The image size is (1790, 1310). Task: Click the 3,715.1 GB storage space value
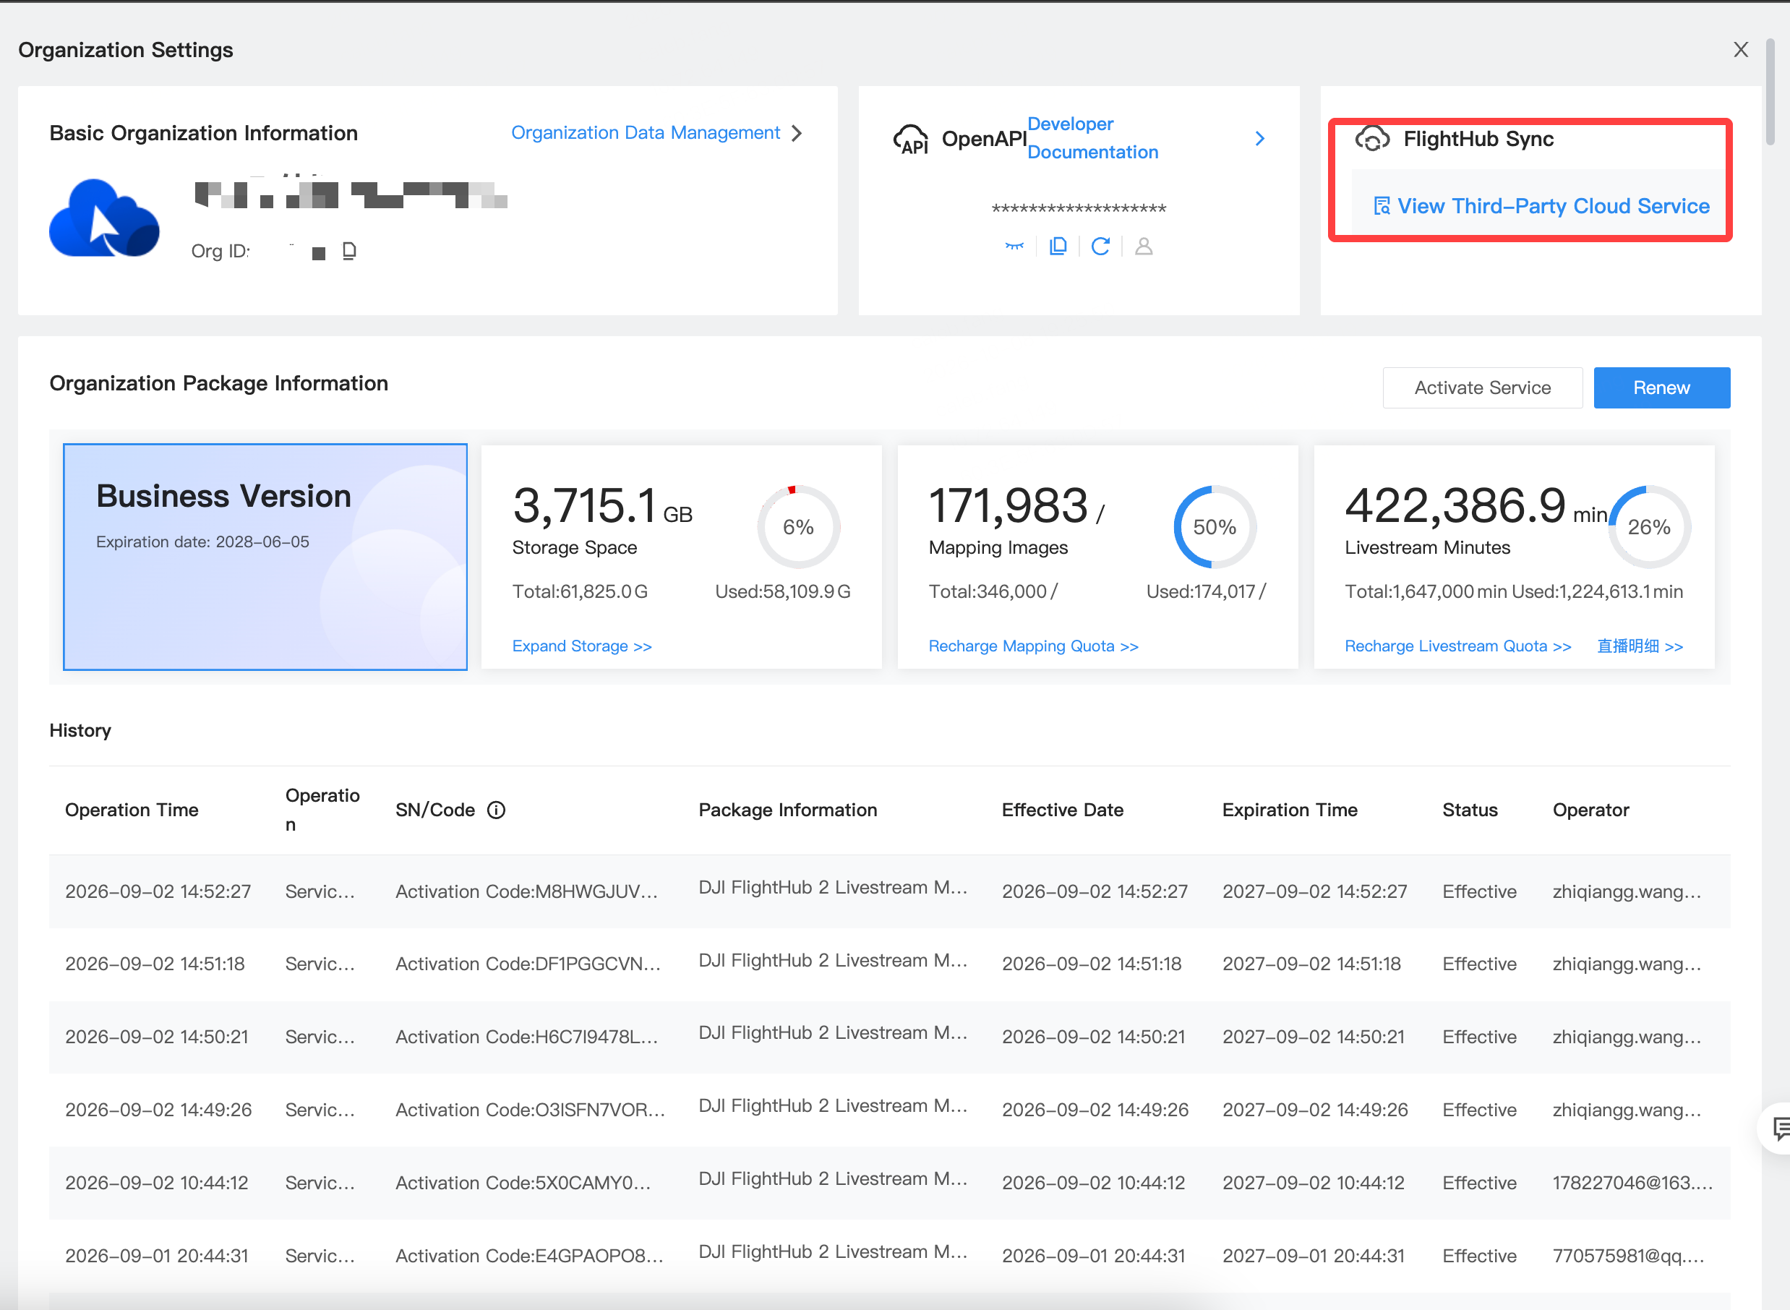(602, 506)
